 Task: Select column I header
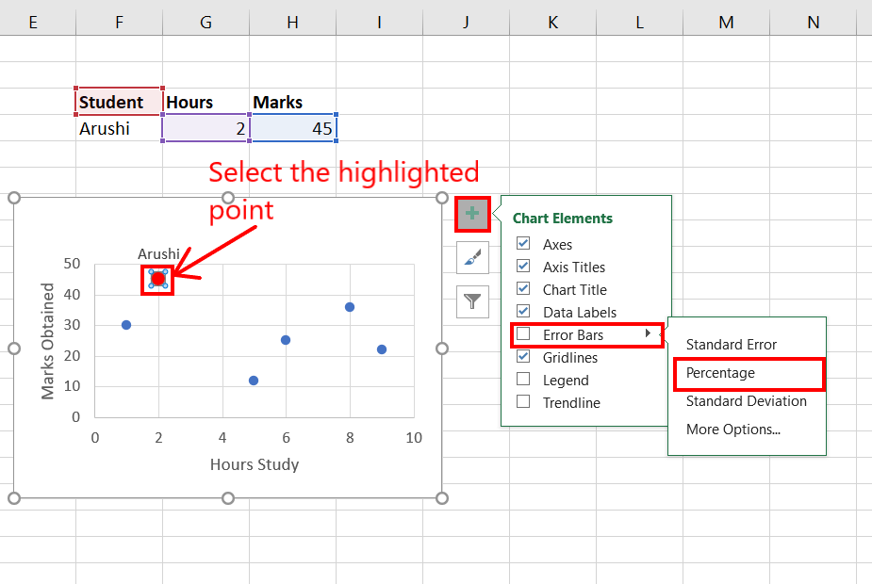pos(379,23)
